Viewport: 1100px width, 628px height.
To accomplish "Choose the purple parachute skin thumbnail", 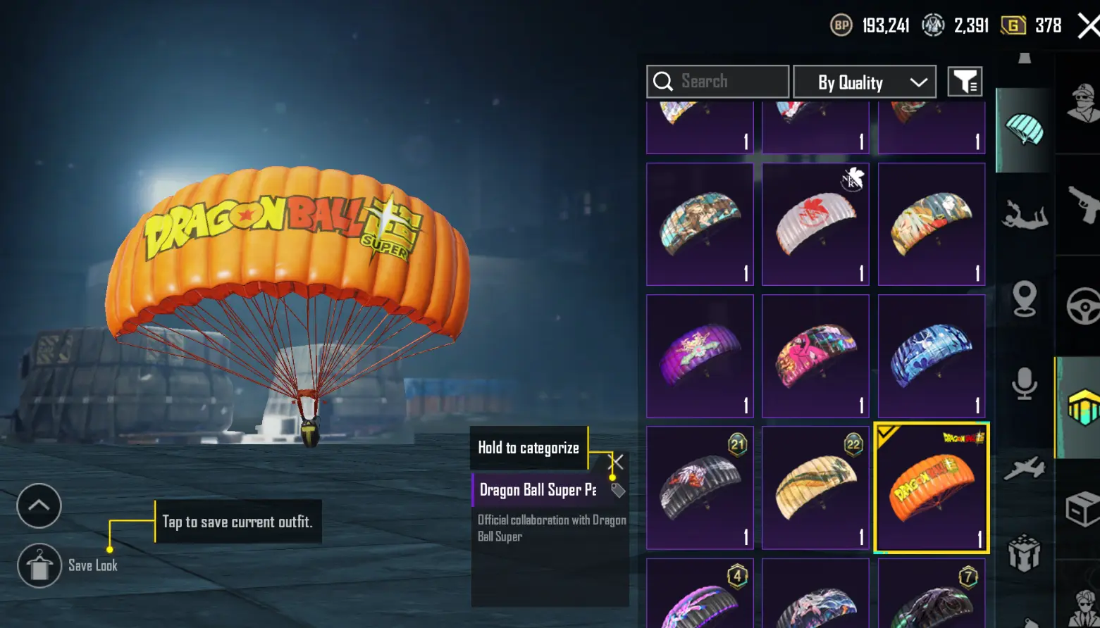I will [x=700, y=356].
